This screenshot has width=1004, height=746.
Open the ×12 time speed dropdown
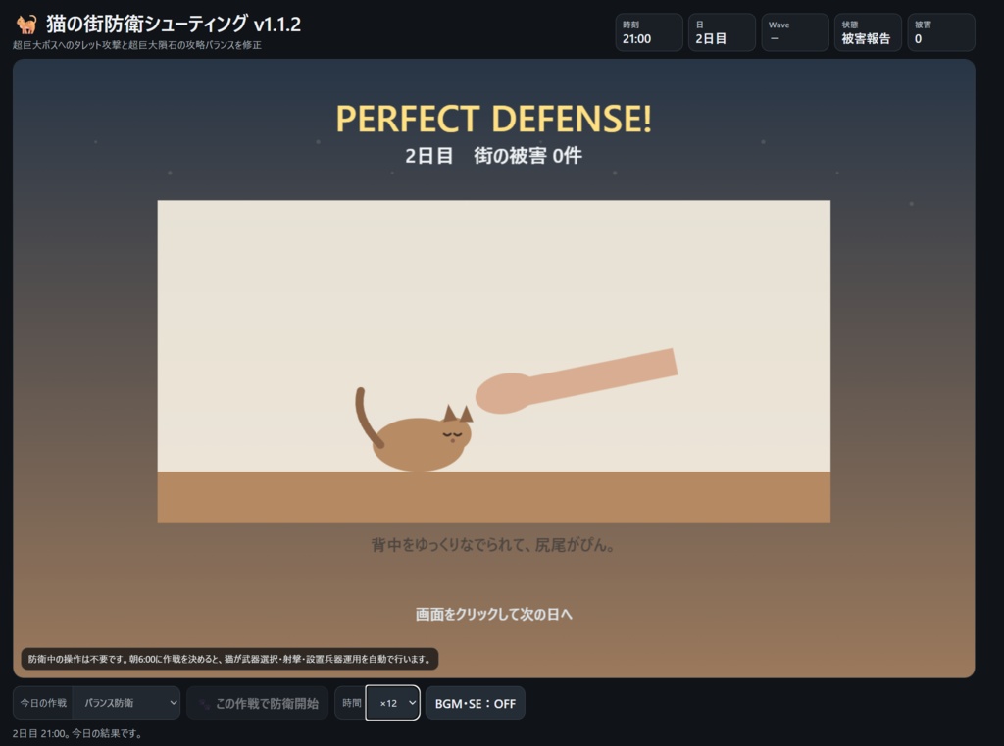(392, 703)
